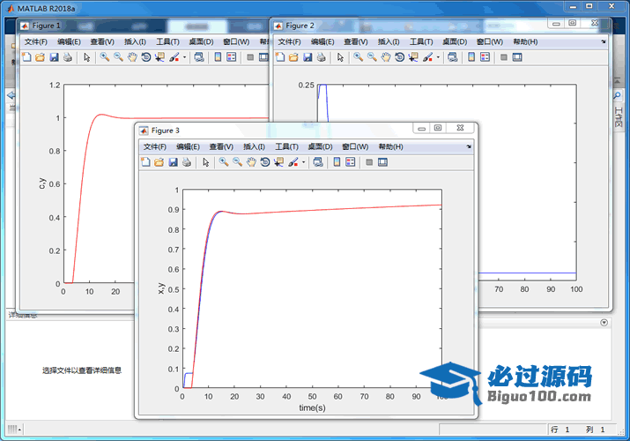Click dock arrow at Figure 3 menu bar
Screen dimensions: 630x441
[469, 146]
